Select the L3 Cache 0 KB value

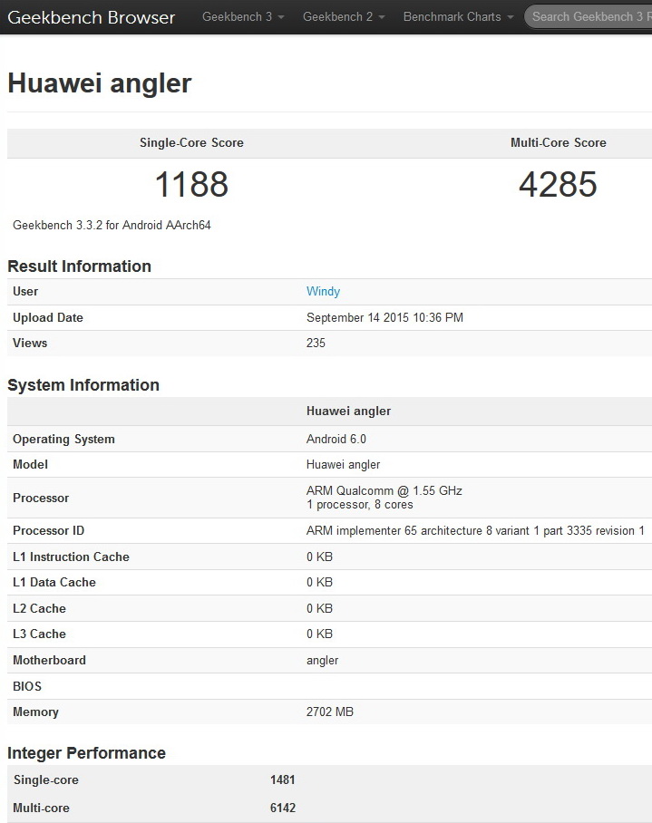[x=320, y=634]
